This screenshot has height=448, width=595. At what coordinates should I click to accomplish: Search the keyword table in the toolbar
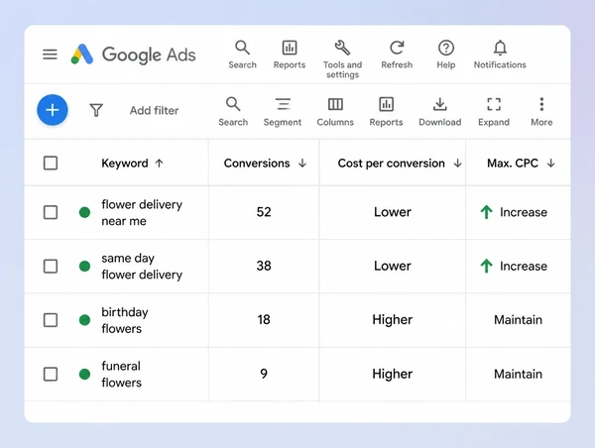point(233,112)
